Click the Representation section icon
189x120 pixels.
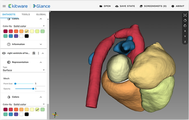click(9, 62)
